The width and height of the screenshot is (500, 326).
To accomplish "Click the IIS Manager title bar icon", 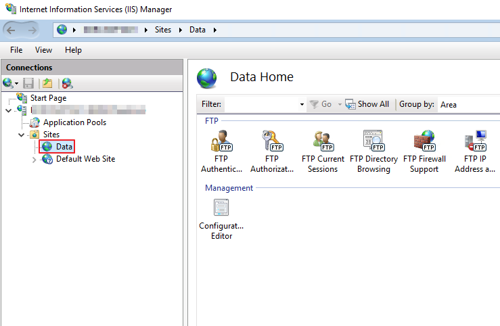I will (11, 9).
